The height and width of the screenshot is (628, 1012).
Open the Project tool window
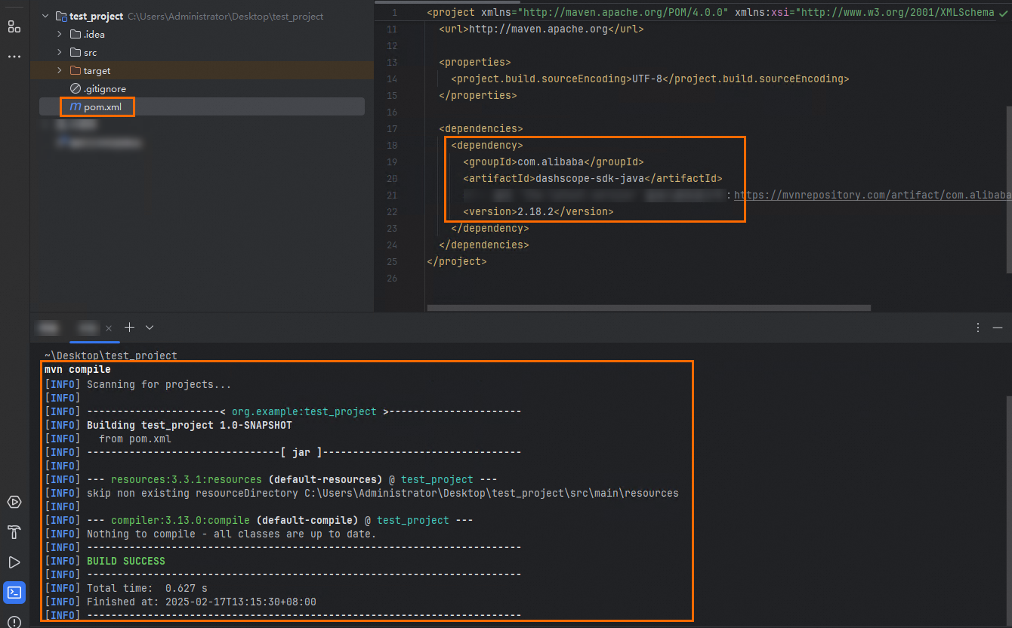tap(14, 26)
